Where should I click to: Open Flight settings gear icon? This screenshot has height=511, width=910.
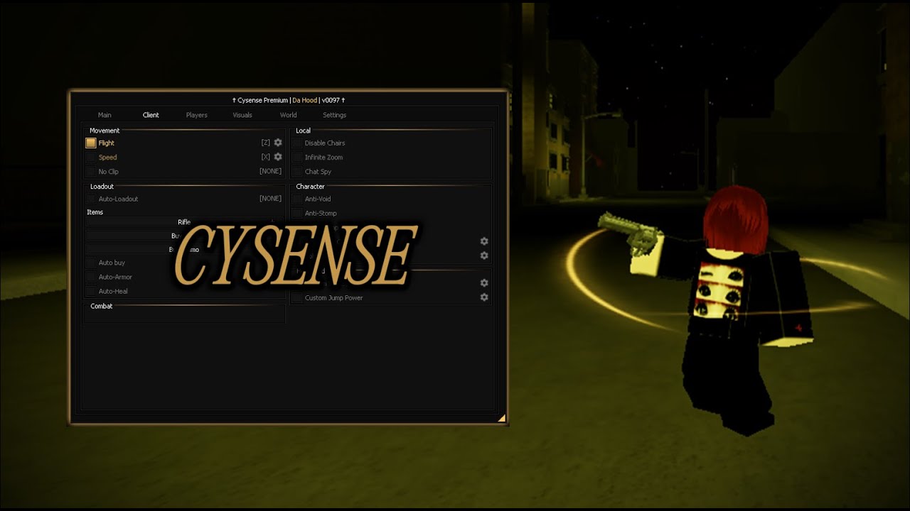[278, 143]
